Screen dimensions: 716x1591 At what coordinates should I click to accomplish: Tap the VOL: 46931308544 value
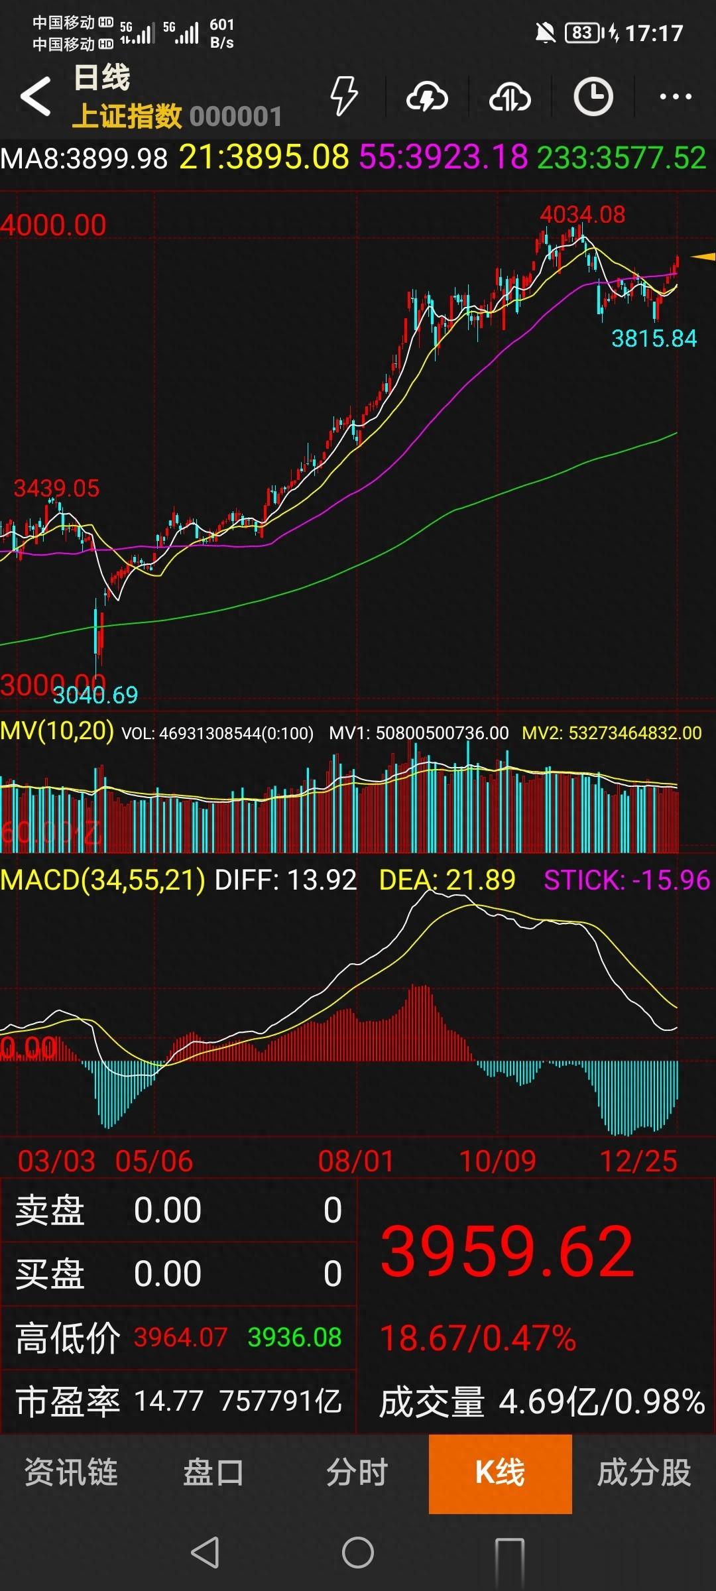pos(217,733)
